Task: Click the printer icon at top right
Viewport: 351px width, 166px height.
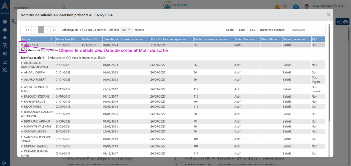Action: tap(345, 22)
